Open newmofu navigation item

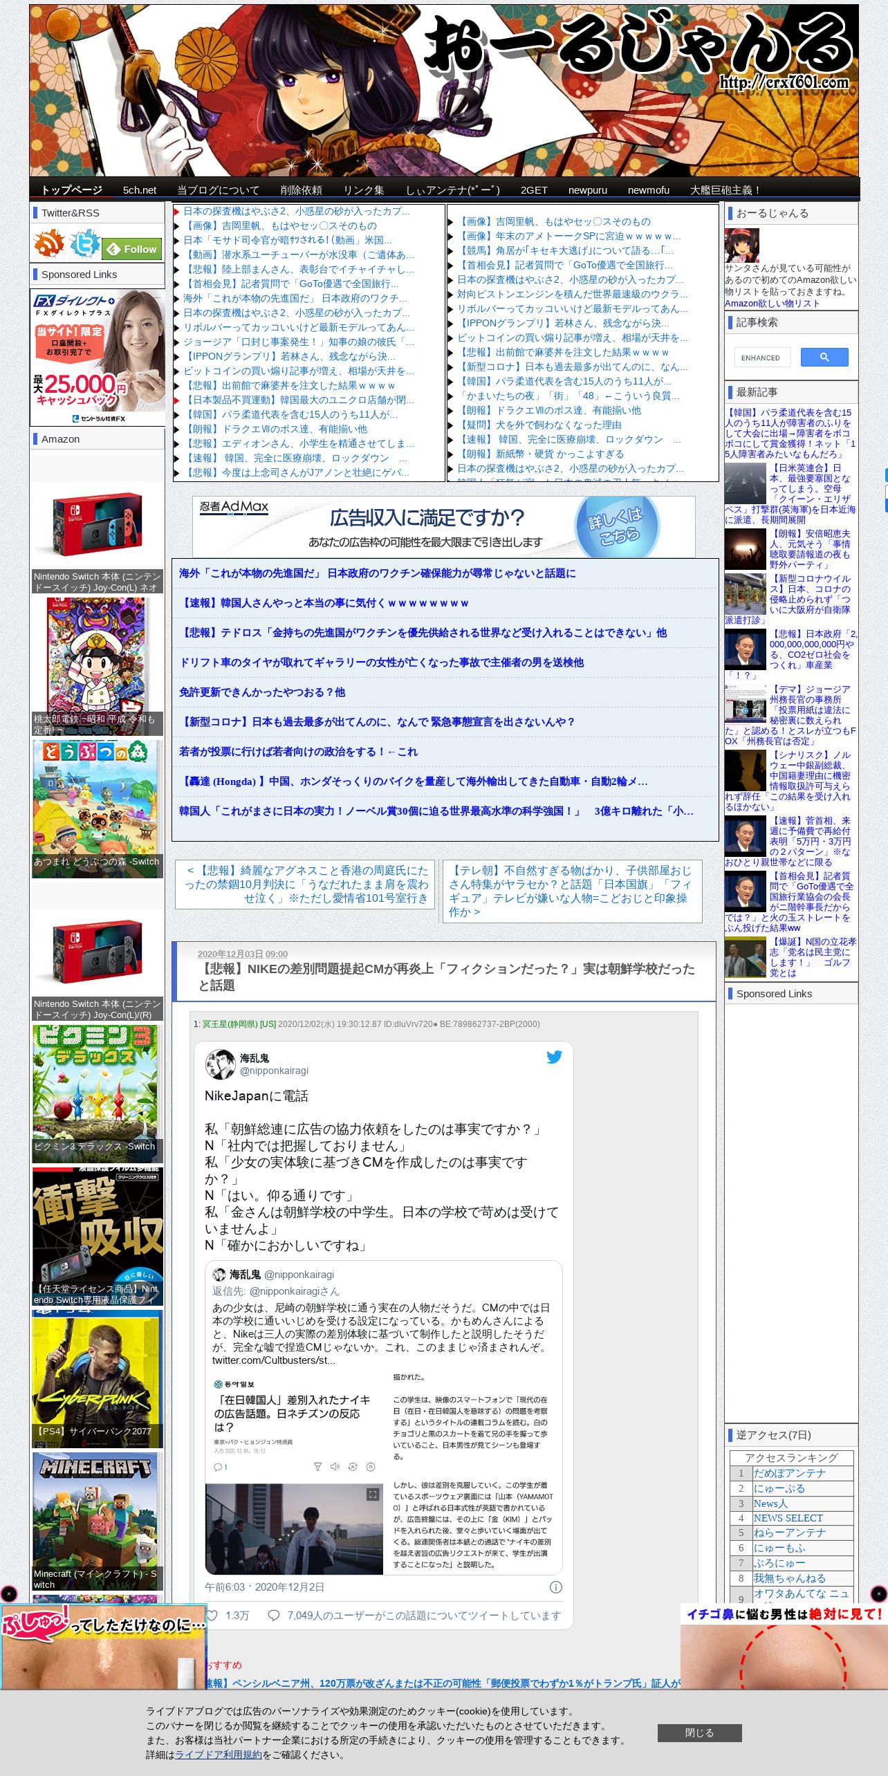point(649,189)
